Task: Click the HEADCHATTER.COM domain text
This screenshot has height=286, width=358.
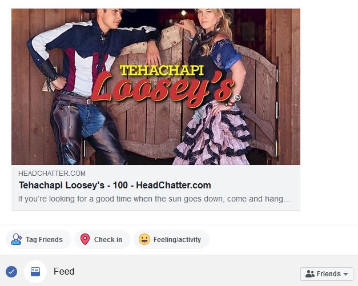Action: pos(52,173)
